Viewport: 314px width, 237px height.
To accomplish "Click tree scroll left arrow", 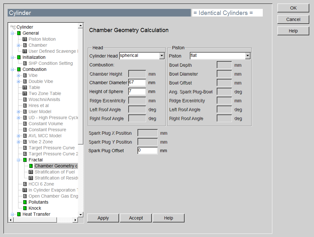I will click(x=10, y=220).
